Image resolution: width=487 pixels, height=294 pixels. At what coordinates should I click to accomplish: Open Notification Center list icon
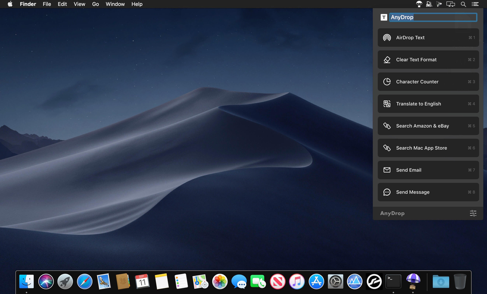tap(475, 4)
